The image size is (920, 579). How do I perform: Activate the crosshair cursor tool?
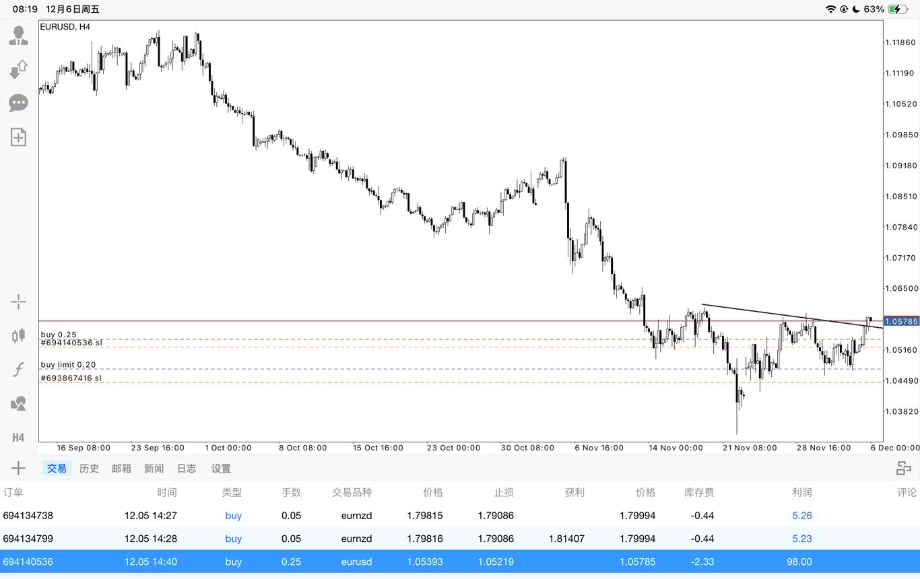pyautogui.click(x=18, y=302)
